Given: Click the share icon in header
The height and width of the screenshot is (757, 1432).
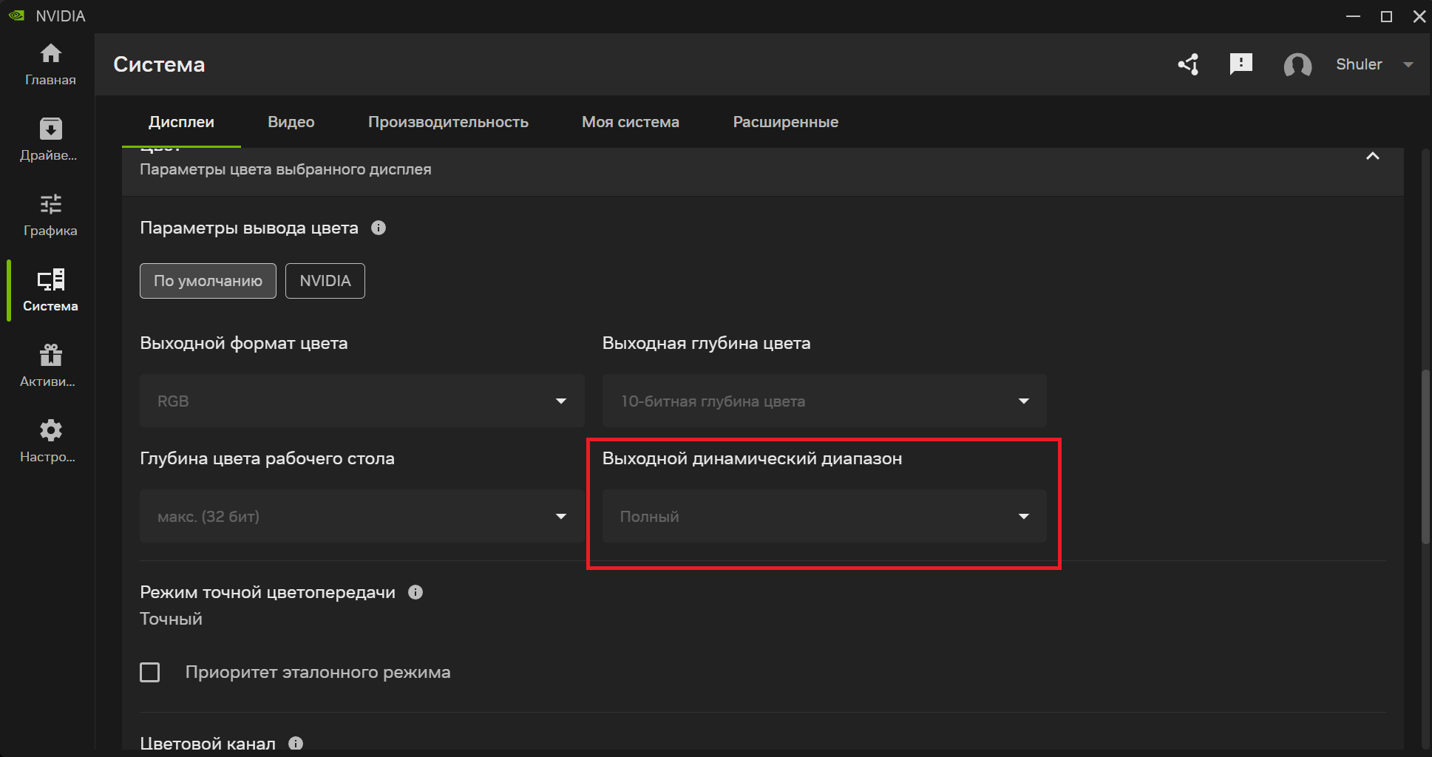Looking at the screenshot, I should point(1189,64).
